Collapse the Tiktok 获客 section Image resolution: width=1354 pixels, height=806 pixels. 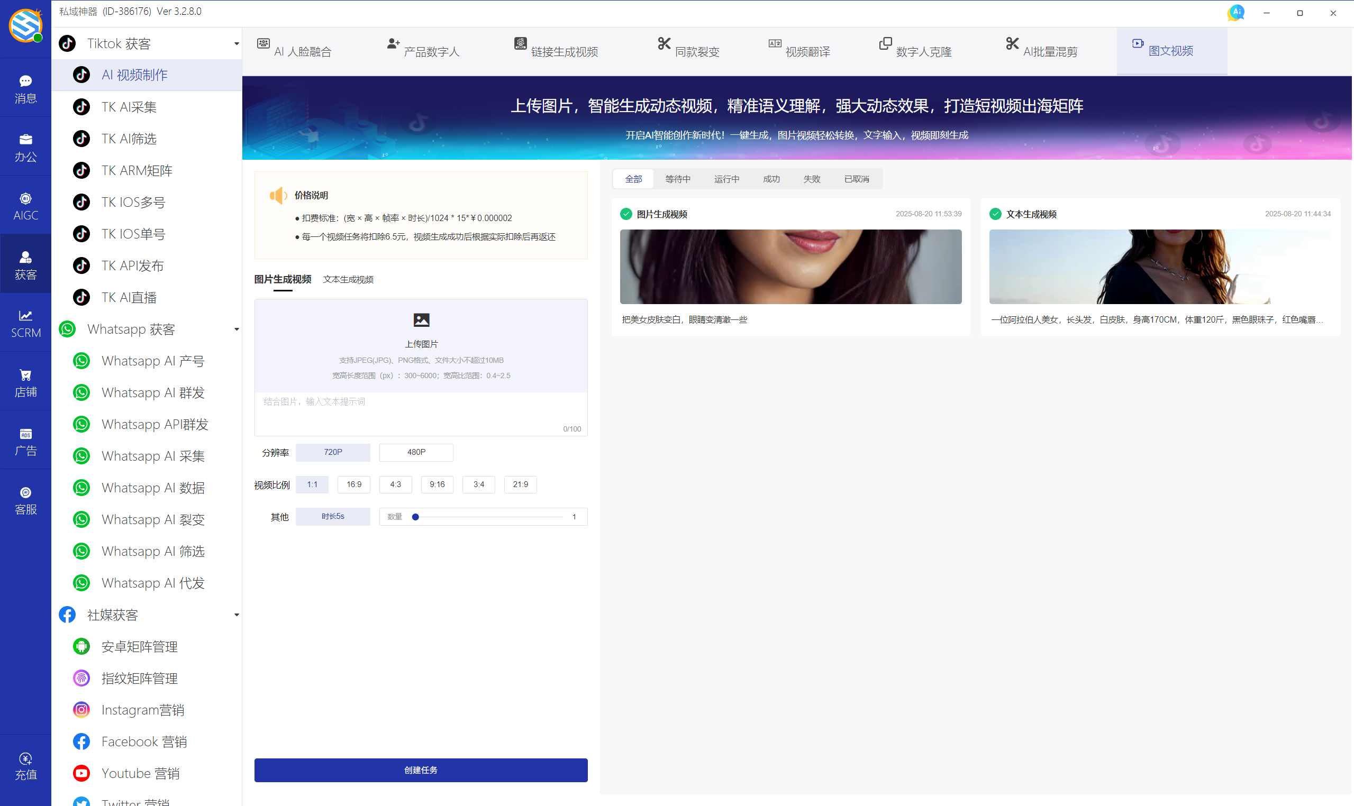click(237, 43)
